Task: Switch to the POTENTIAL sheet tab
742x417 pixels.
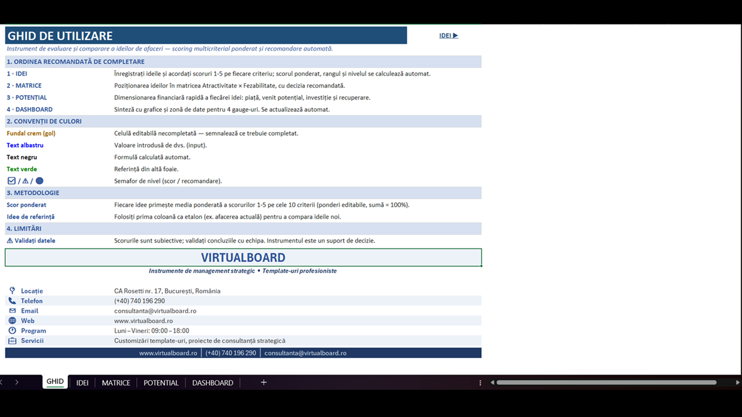Action: click(161, 382)
